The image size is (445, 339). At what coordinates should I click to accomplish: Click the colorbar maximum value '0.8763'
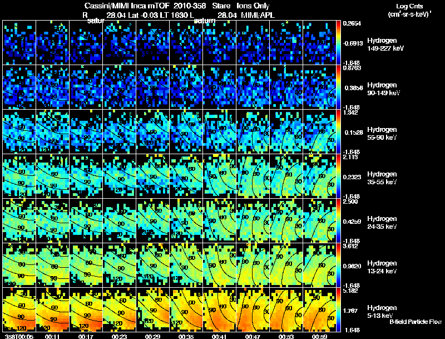(352, 68)
